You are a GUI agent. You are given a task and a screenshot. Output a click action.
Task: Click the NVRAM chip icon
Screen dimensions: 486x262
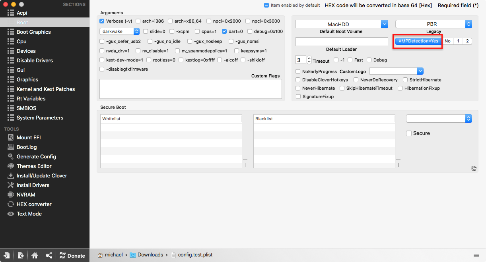pyautogui.click(x=10, y=195)
